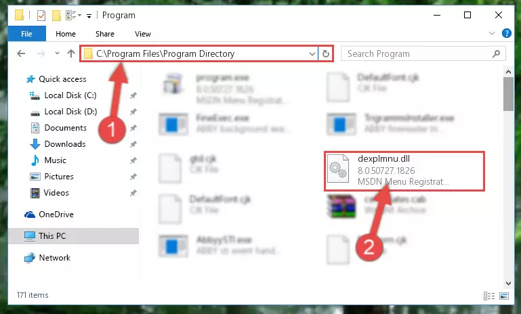Switch to Details view icon

[x=489, y=296]
